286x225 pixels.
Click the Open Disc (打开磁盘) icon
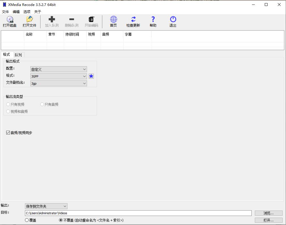pos(10,20)
